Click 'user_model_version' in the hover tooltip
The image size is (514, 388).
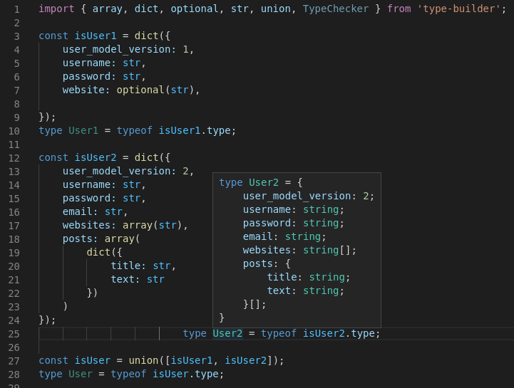coord(297,196)
